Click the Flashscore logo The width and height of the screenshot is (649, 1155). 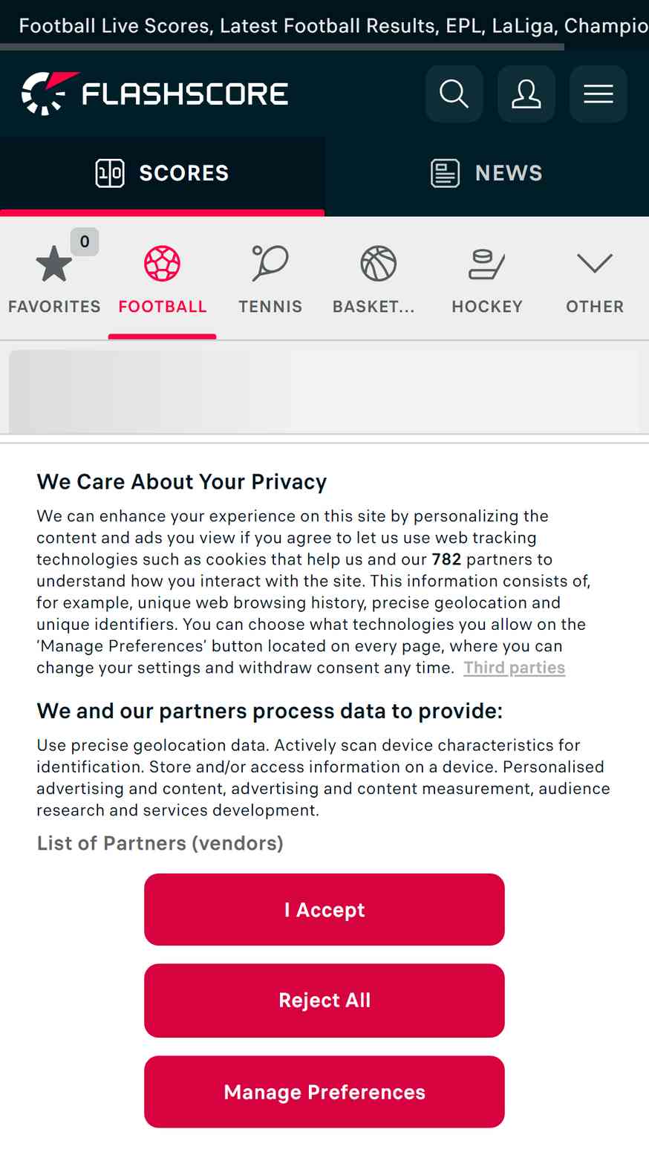(x=155, y=94)
